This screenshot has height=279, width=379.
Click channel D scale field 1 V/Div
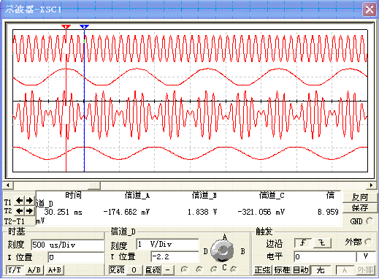coord(167,244)
